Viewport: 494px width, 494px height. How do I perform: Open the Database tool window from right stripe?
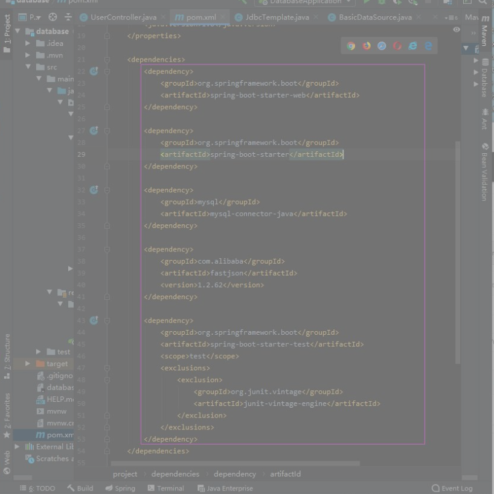tap(485, 78)
